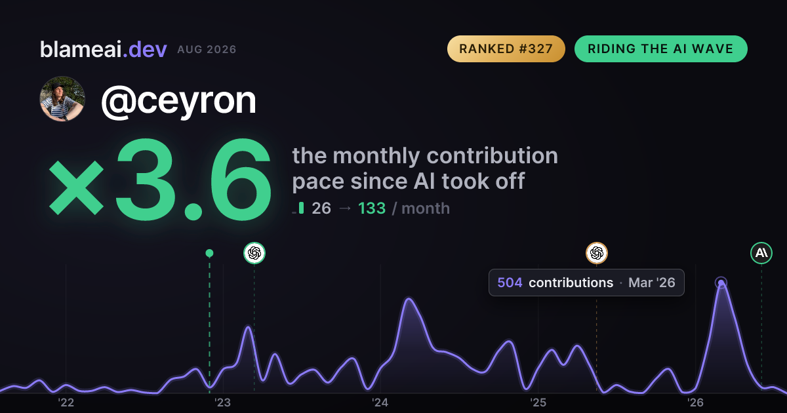787x413 pixels.
Task: Click the RIDING THE AI WAVE badge
Action: [660, 49]
